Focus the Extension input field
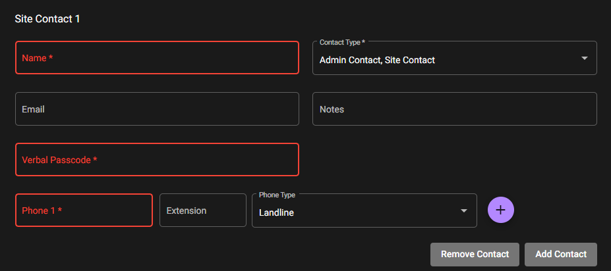 [x=203, y=210]
